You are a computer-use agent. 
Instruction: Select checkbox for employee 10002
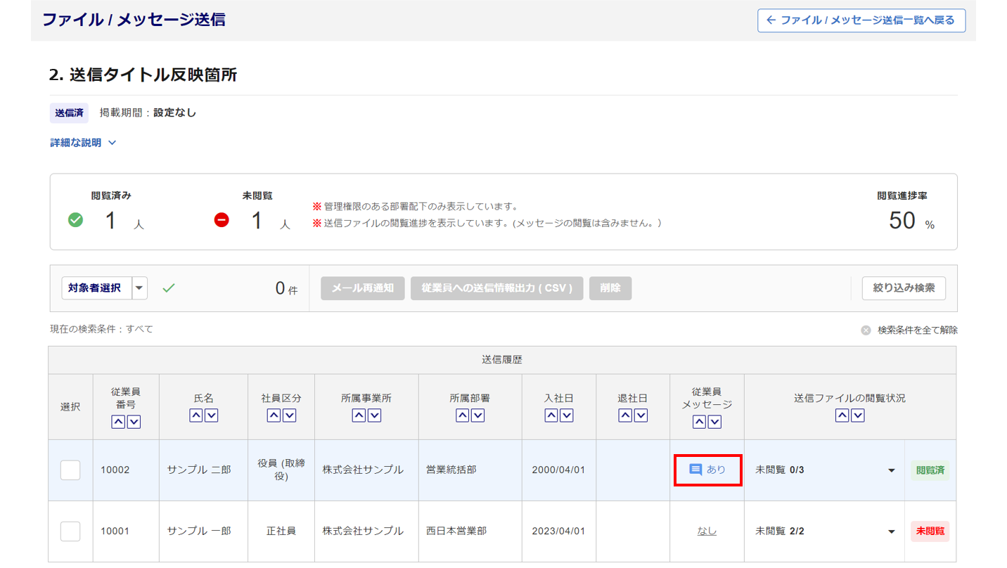(70, 470)
